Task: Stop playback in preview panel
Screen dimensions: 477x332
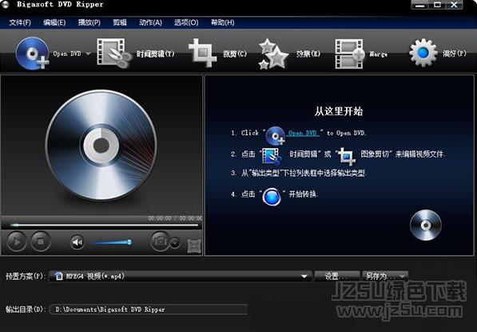Action: pyautogui.click(x=41, y=242)
